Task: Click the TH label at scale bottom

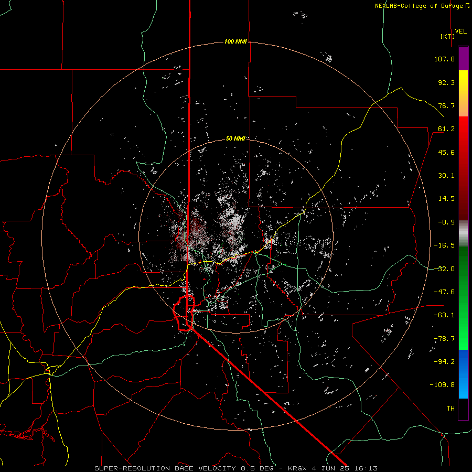Action: [x=450, y=408]
